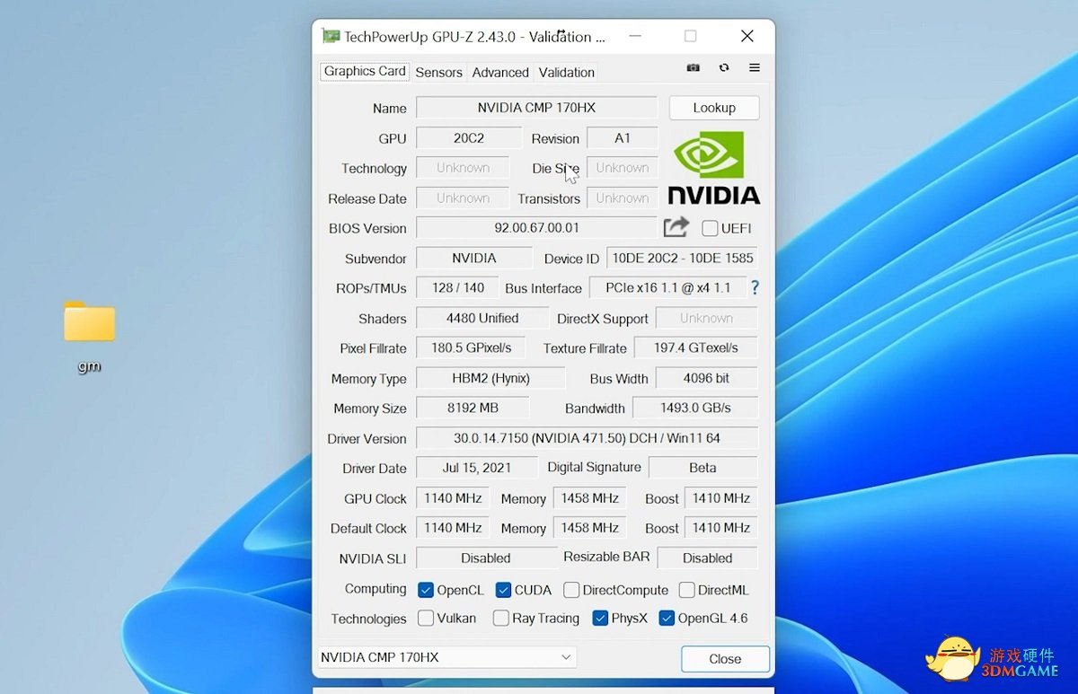Click the Bus Interface question mark

(755, 287)
